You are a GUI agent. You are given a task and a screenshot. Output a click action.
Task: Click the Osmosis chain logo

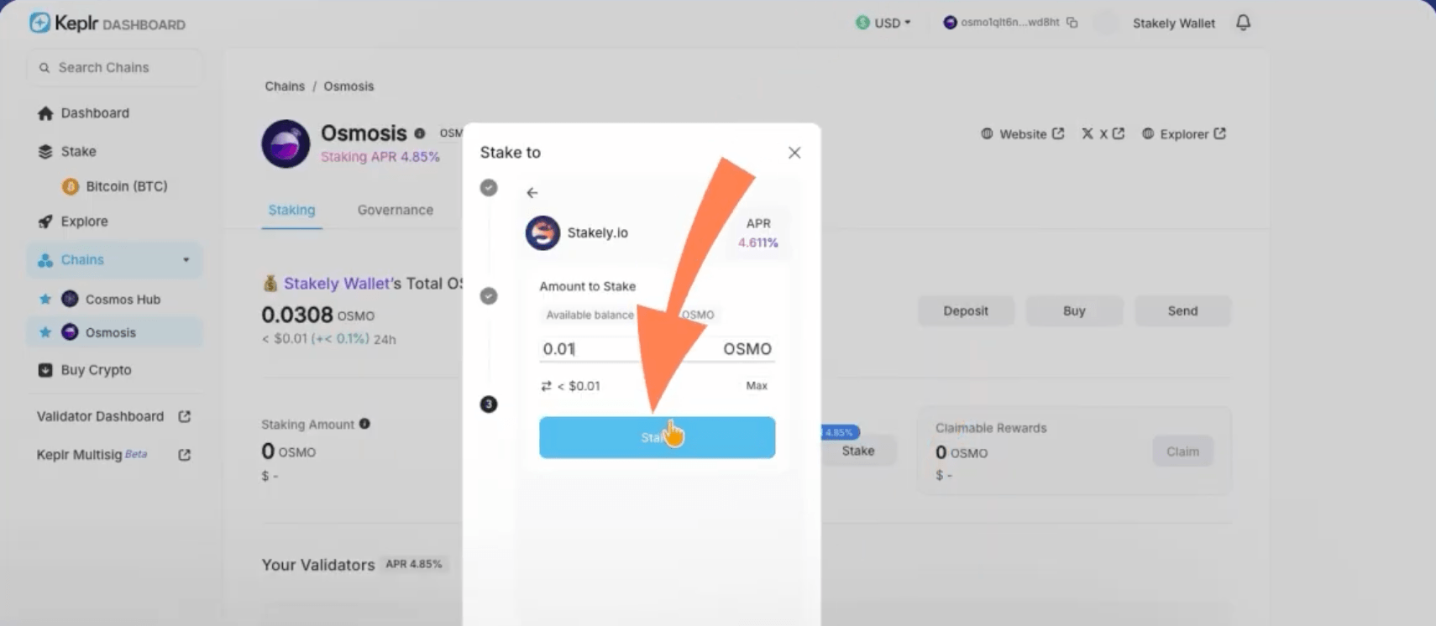pos(286,143)
